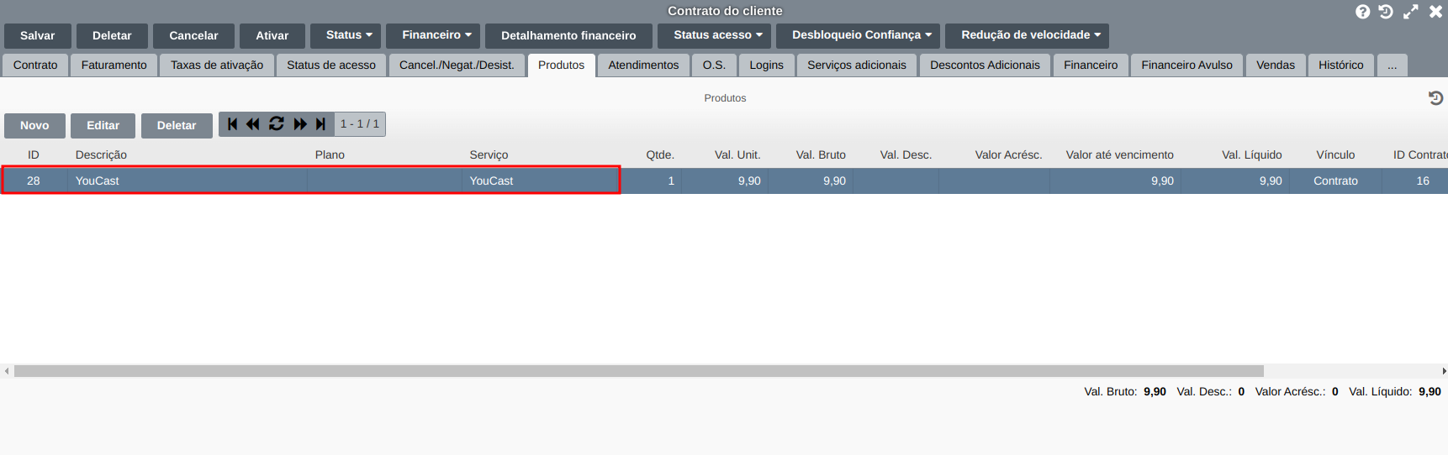Open the Histórico tab

pos(1341,65)
